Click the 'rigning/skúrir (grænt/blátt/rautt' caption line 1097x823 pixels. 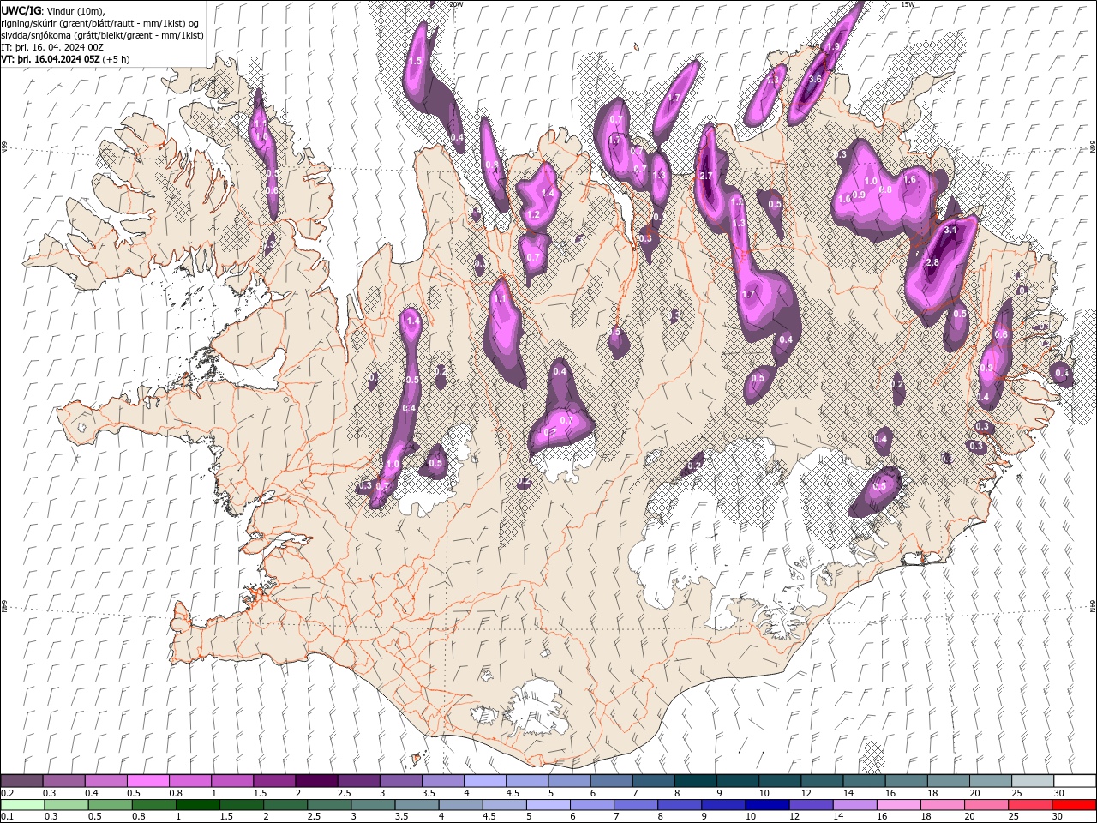point(101,22)
